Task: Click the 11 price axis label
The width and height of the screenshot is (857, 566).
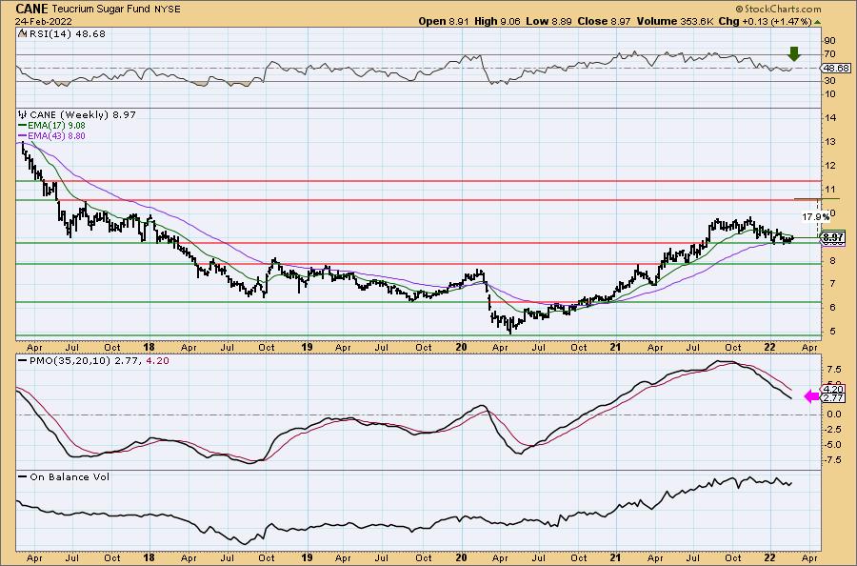Action: pyautogui.click(x=830, y=190)
